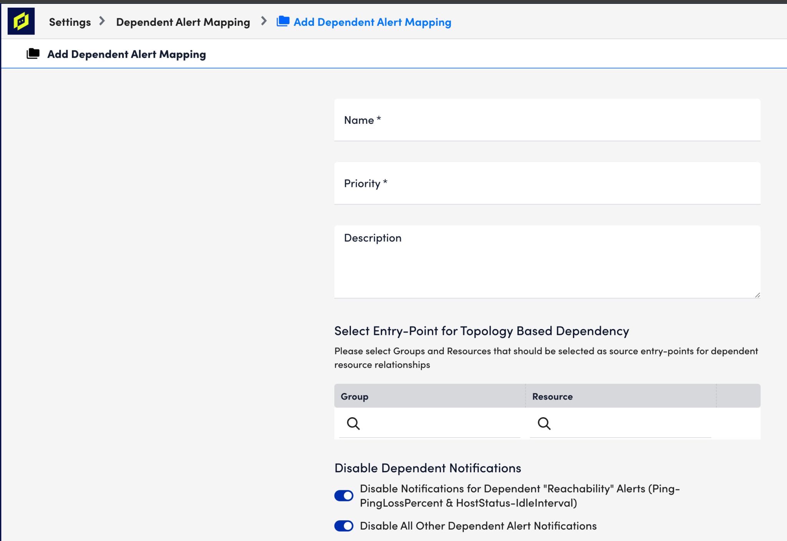This screenshot has height=541, width=787.
Task: Click the folder icon beside Add Dependent Alert Mapping breadcrumb
Action: 282,22
